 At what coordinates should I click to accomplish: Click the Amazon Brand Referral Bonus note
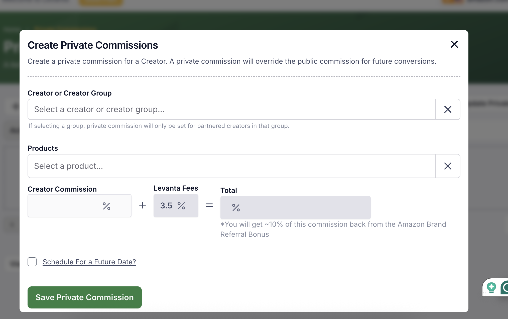tap(333, 229)
